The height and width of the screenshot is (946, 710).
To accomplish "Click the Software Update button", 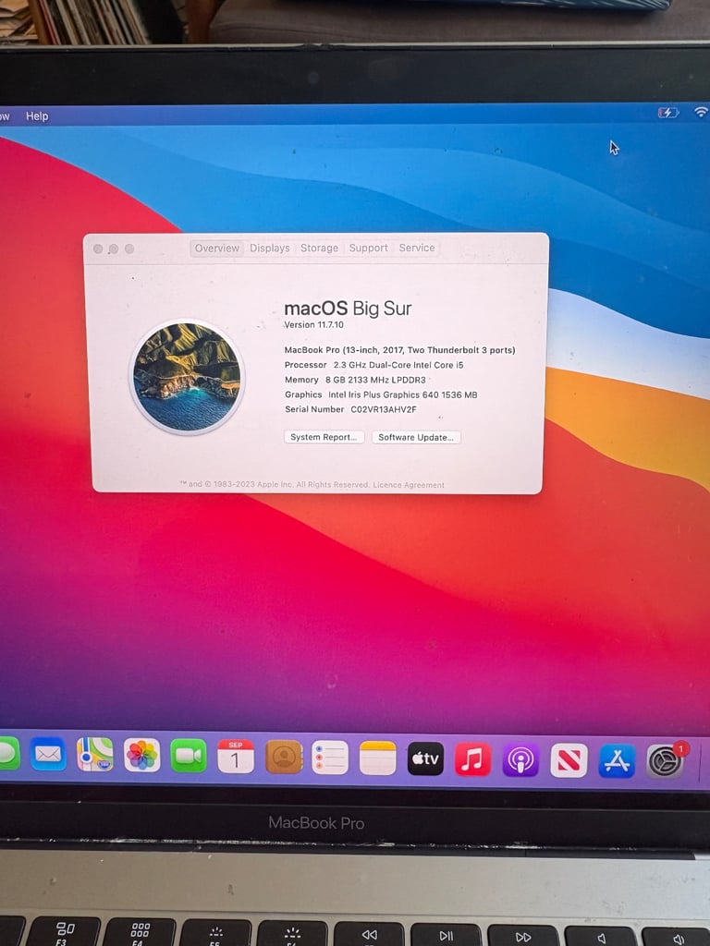I will coord(416,437).
